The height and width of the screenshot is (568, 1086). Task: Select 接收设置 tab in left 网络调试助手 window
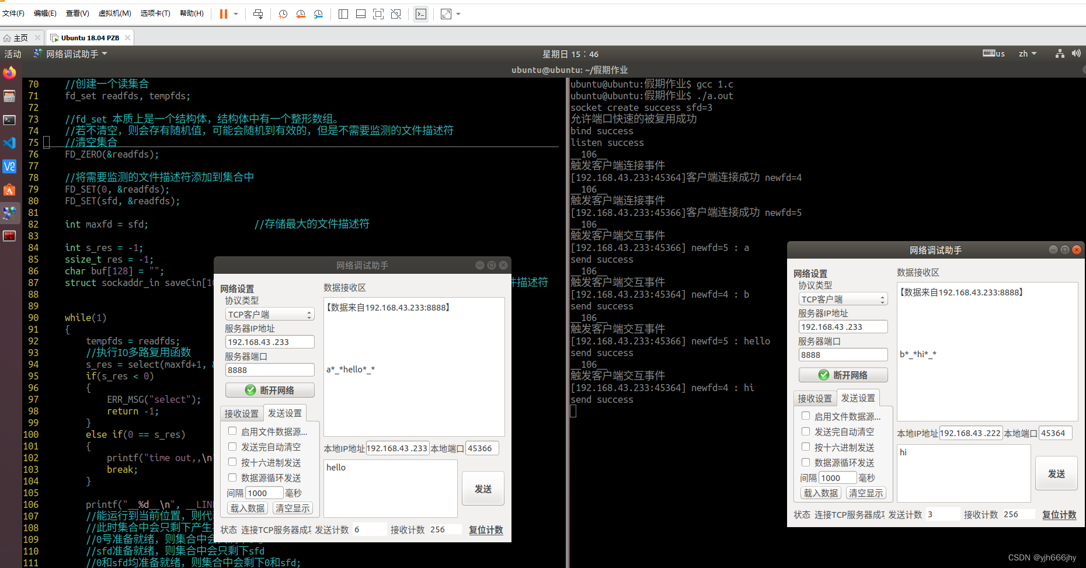(242, 413)
